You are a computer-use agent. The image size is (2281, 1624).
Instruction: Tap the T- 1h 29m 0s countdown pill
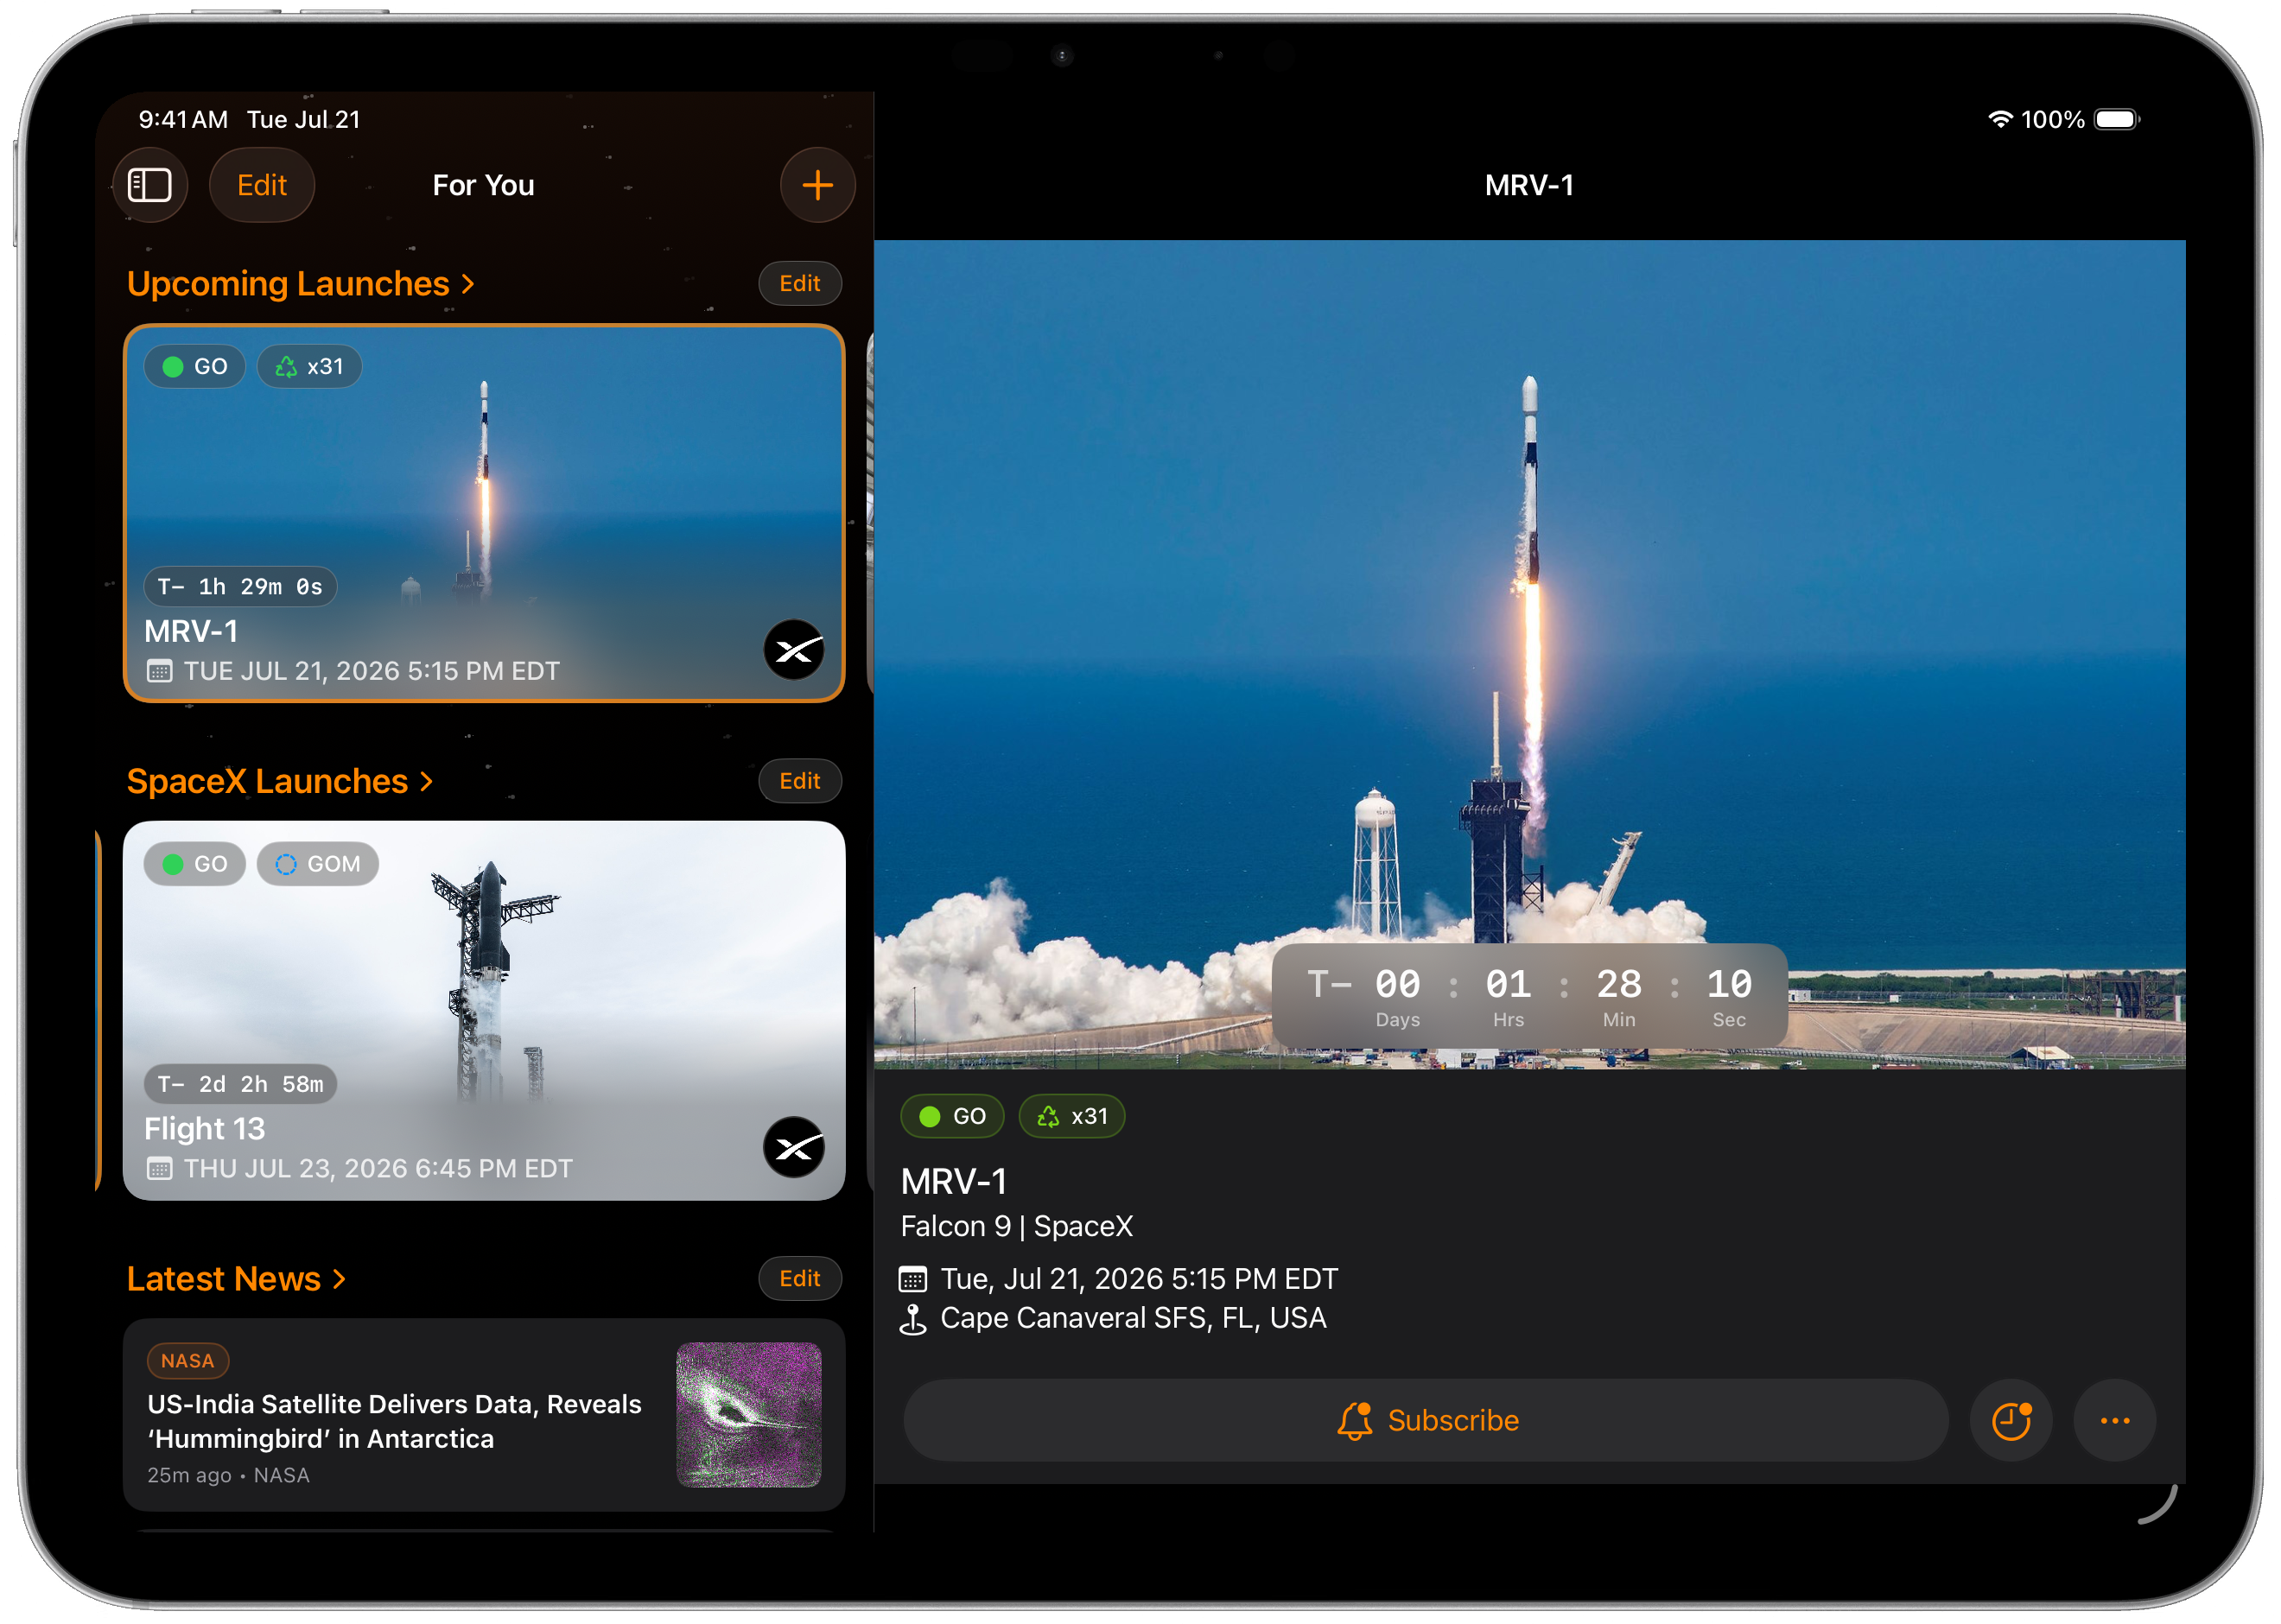(x=240, y=587)
